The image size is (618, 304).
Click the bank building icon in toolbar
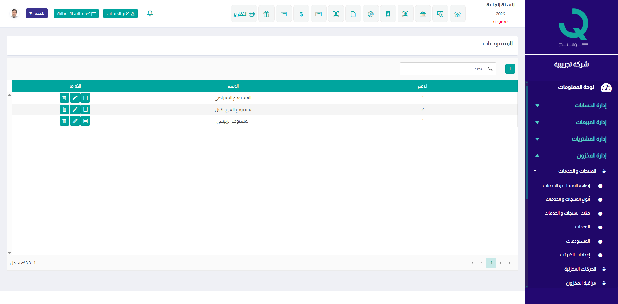[423, 14]
